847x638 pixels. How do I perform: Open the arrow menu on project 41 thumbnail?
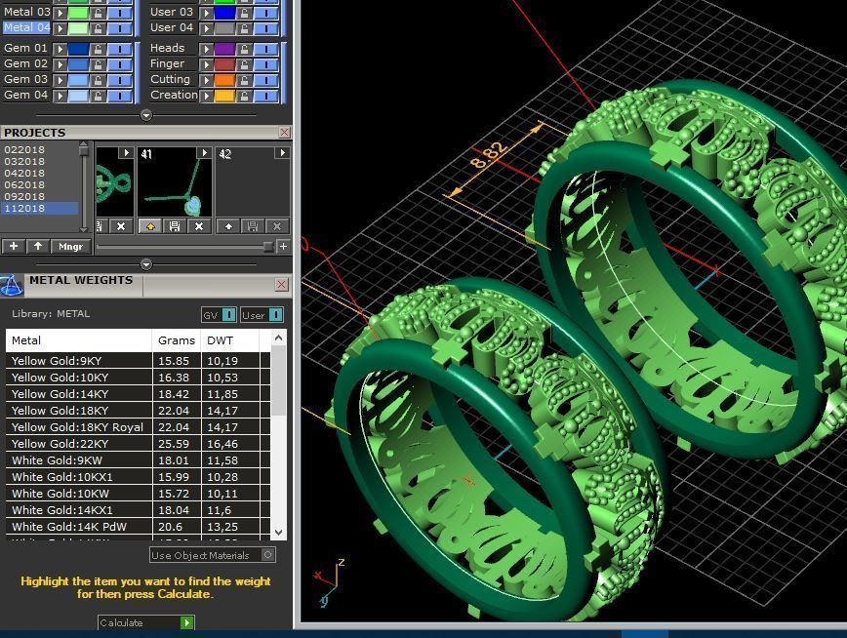pyautogui.click(x=204, y=153)
